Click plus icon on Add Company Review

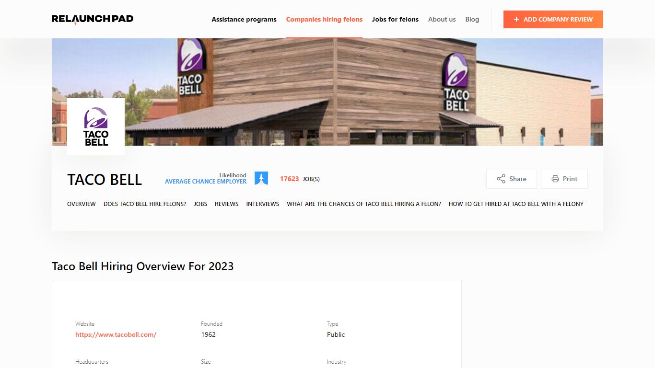click(516, 19)
